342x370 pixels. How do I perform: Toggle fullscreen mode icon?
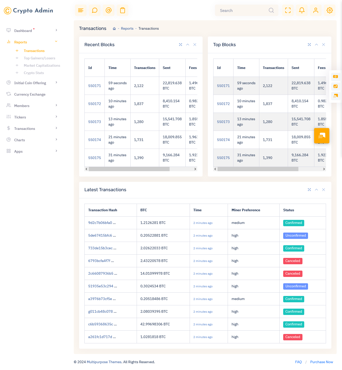click(288, 10)
